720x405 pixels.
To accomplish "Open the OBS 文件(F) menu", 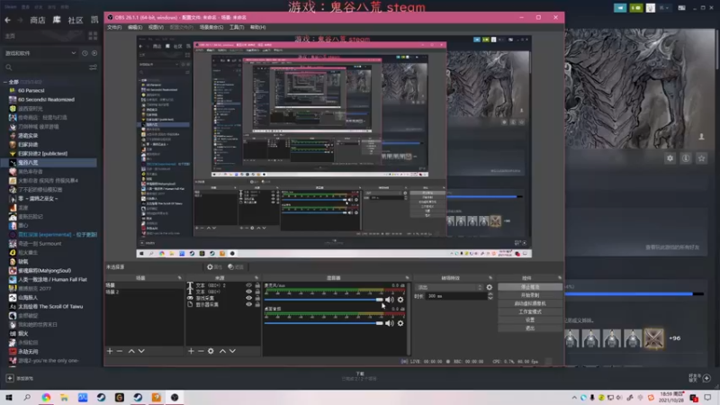I will pyautogui.click(x=114, y=27).
